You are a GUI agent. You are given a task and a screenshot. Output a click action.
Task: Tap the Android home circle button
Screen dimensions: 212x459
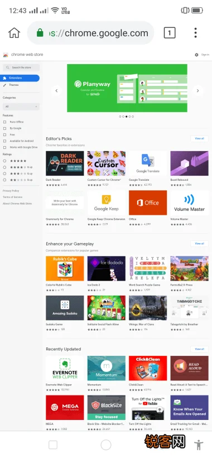tap(106, 445)
